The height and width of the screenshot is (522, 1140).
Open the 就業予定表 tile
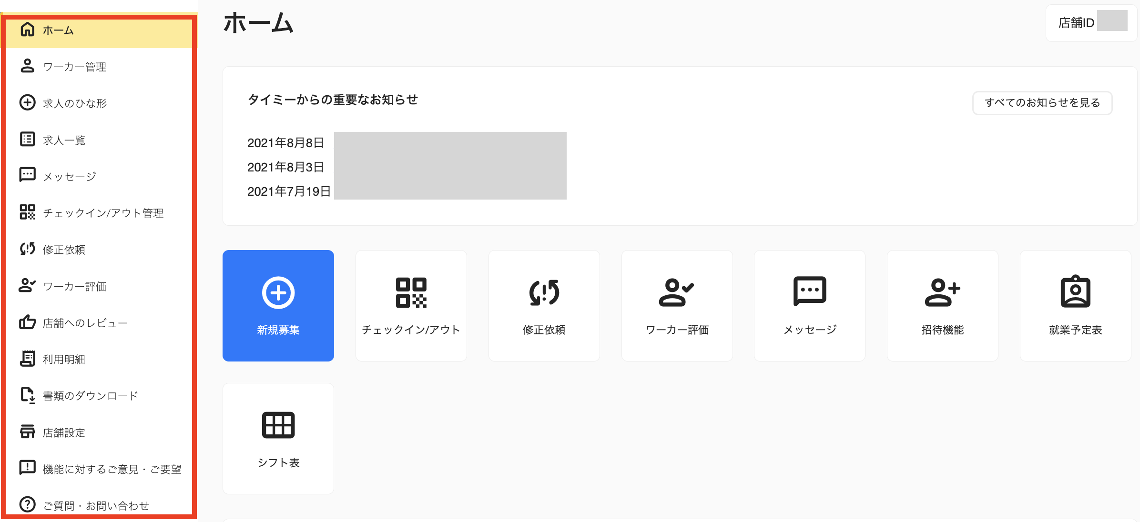(x=1076, y=306)
